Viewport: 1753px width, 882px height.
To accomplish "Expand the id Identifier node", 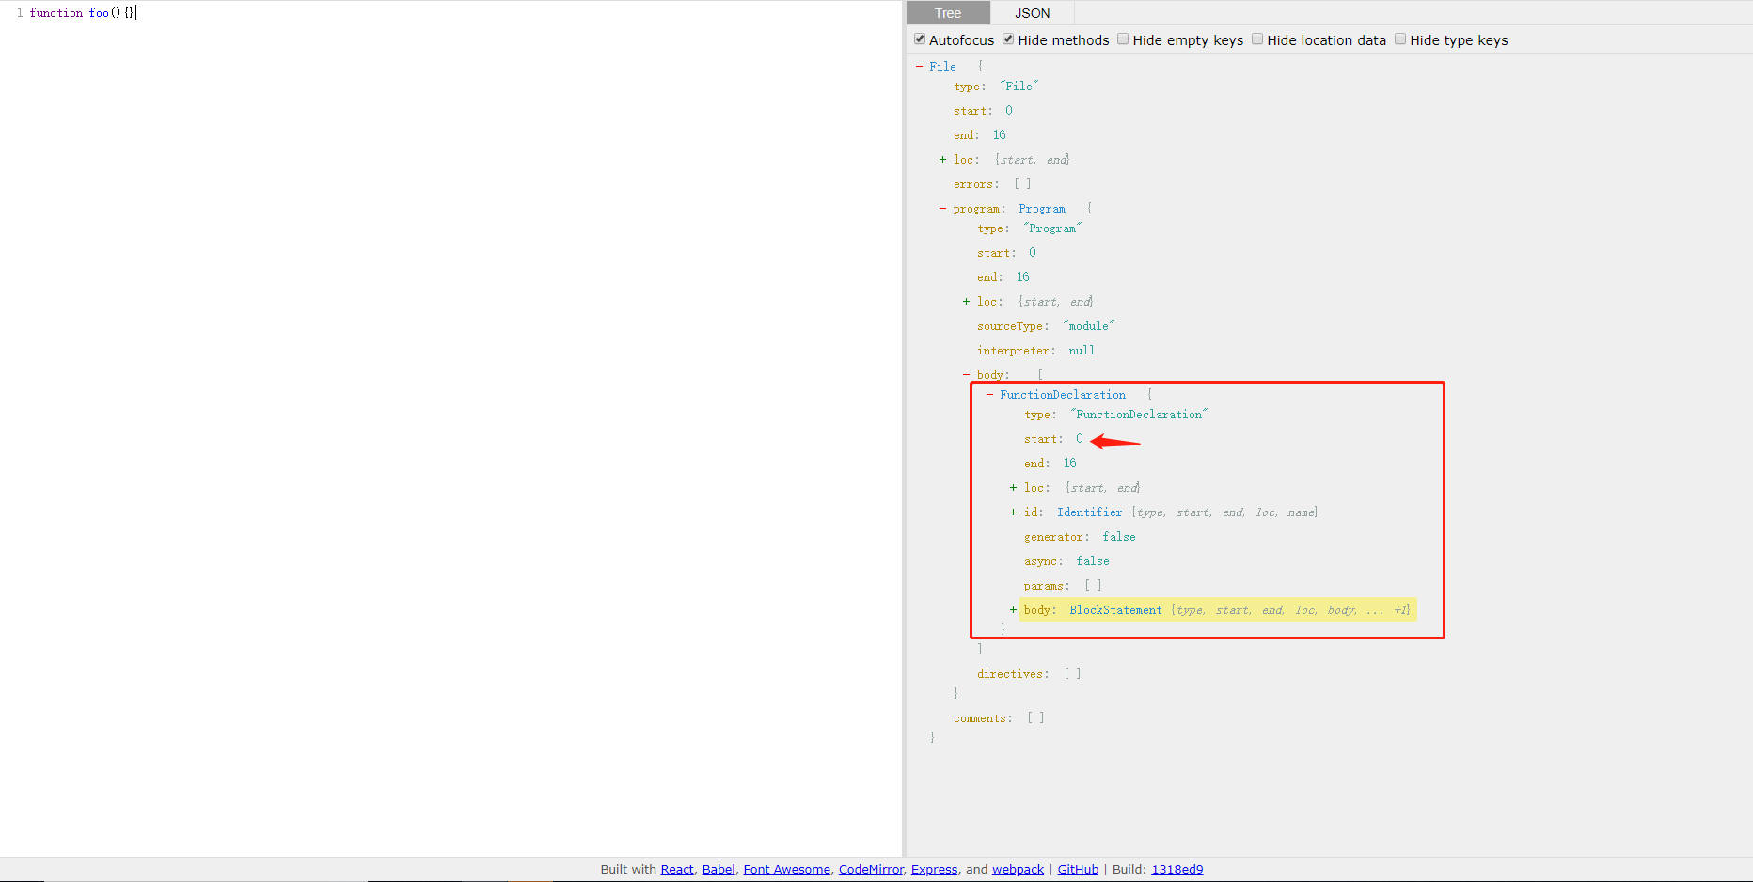I will click(x=1012, y=512).
